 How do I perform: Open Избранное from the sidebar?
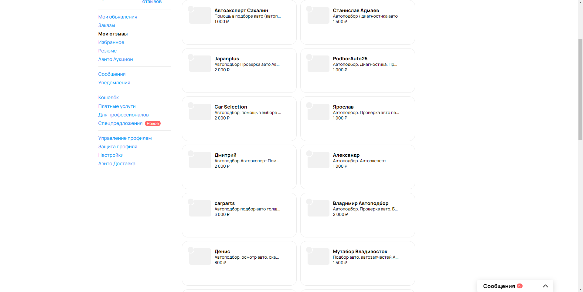111,42
